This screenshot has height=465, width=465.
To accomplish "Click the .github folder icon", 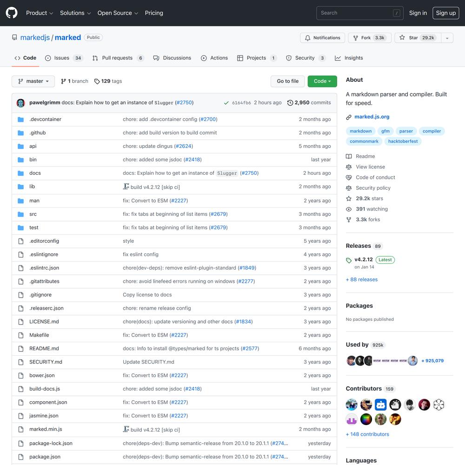I will 21,133.
